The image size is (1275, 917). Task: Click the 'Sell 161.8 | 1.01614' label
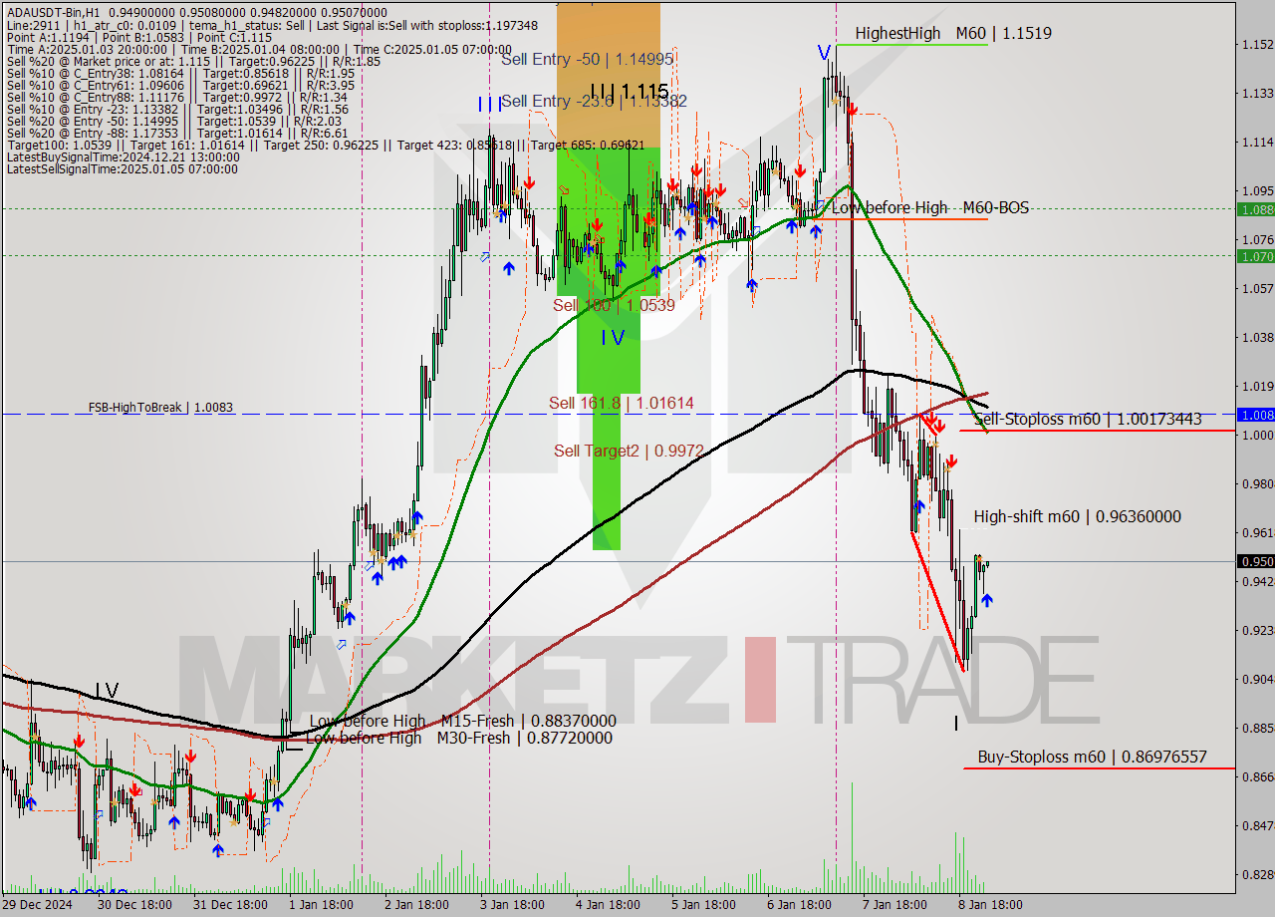(x=622, y=403)
